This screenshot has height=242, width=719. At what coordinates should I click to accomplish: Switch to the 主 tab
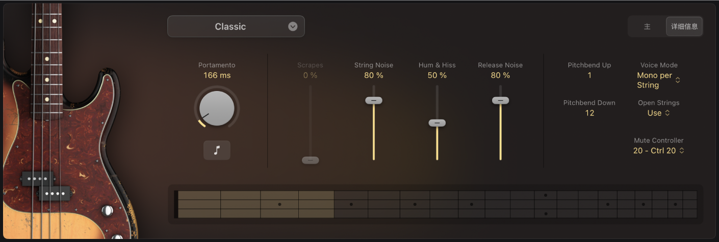[647, 26]
